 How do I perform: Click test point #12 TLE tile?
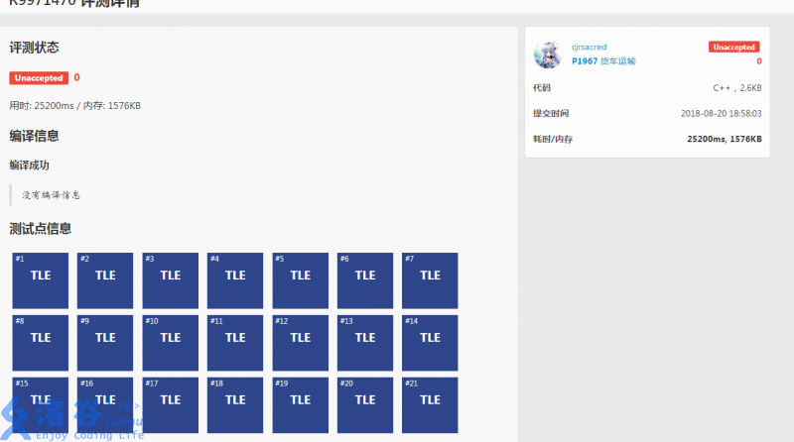point(301,343)
